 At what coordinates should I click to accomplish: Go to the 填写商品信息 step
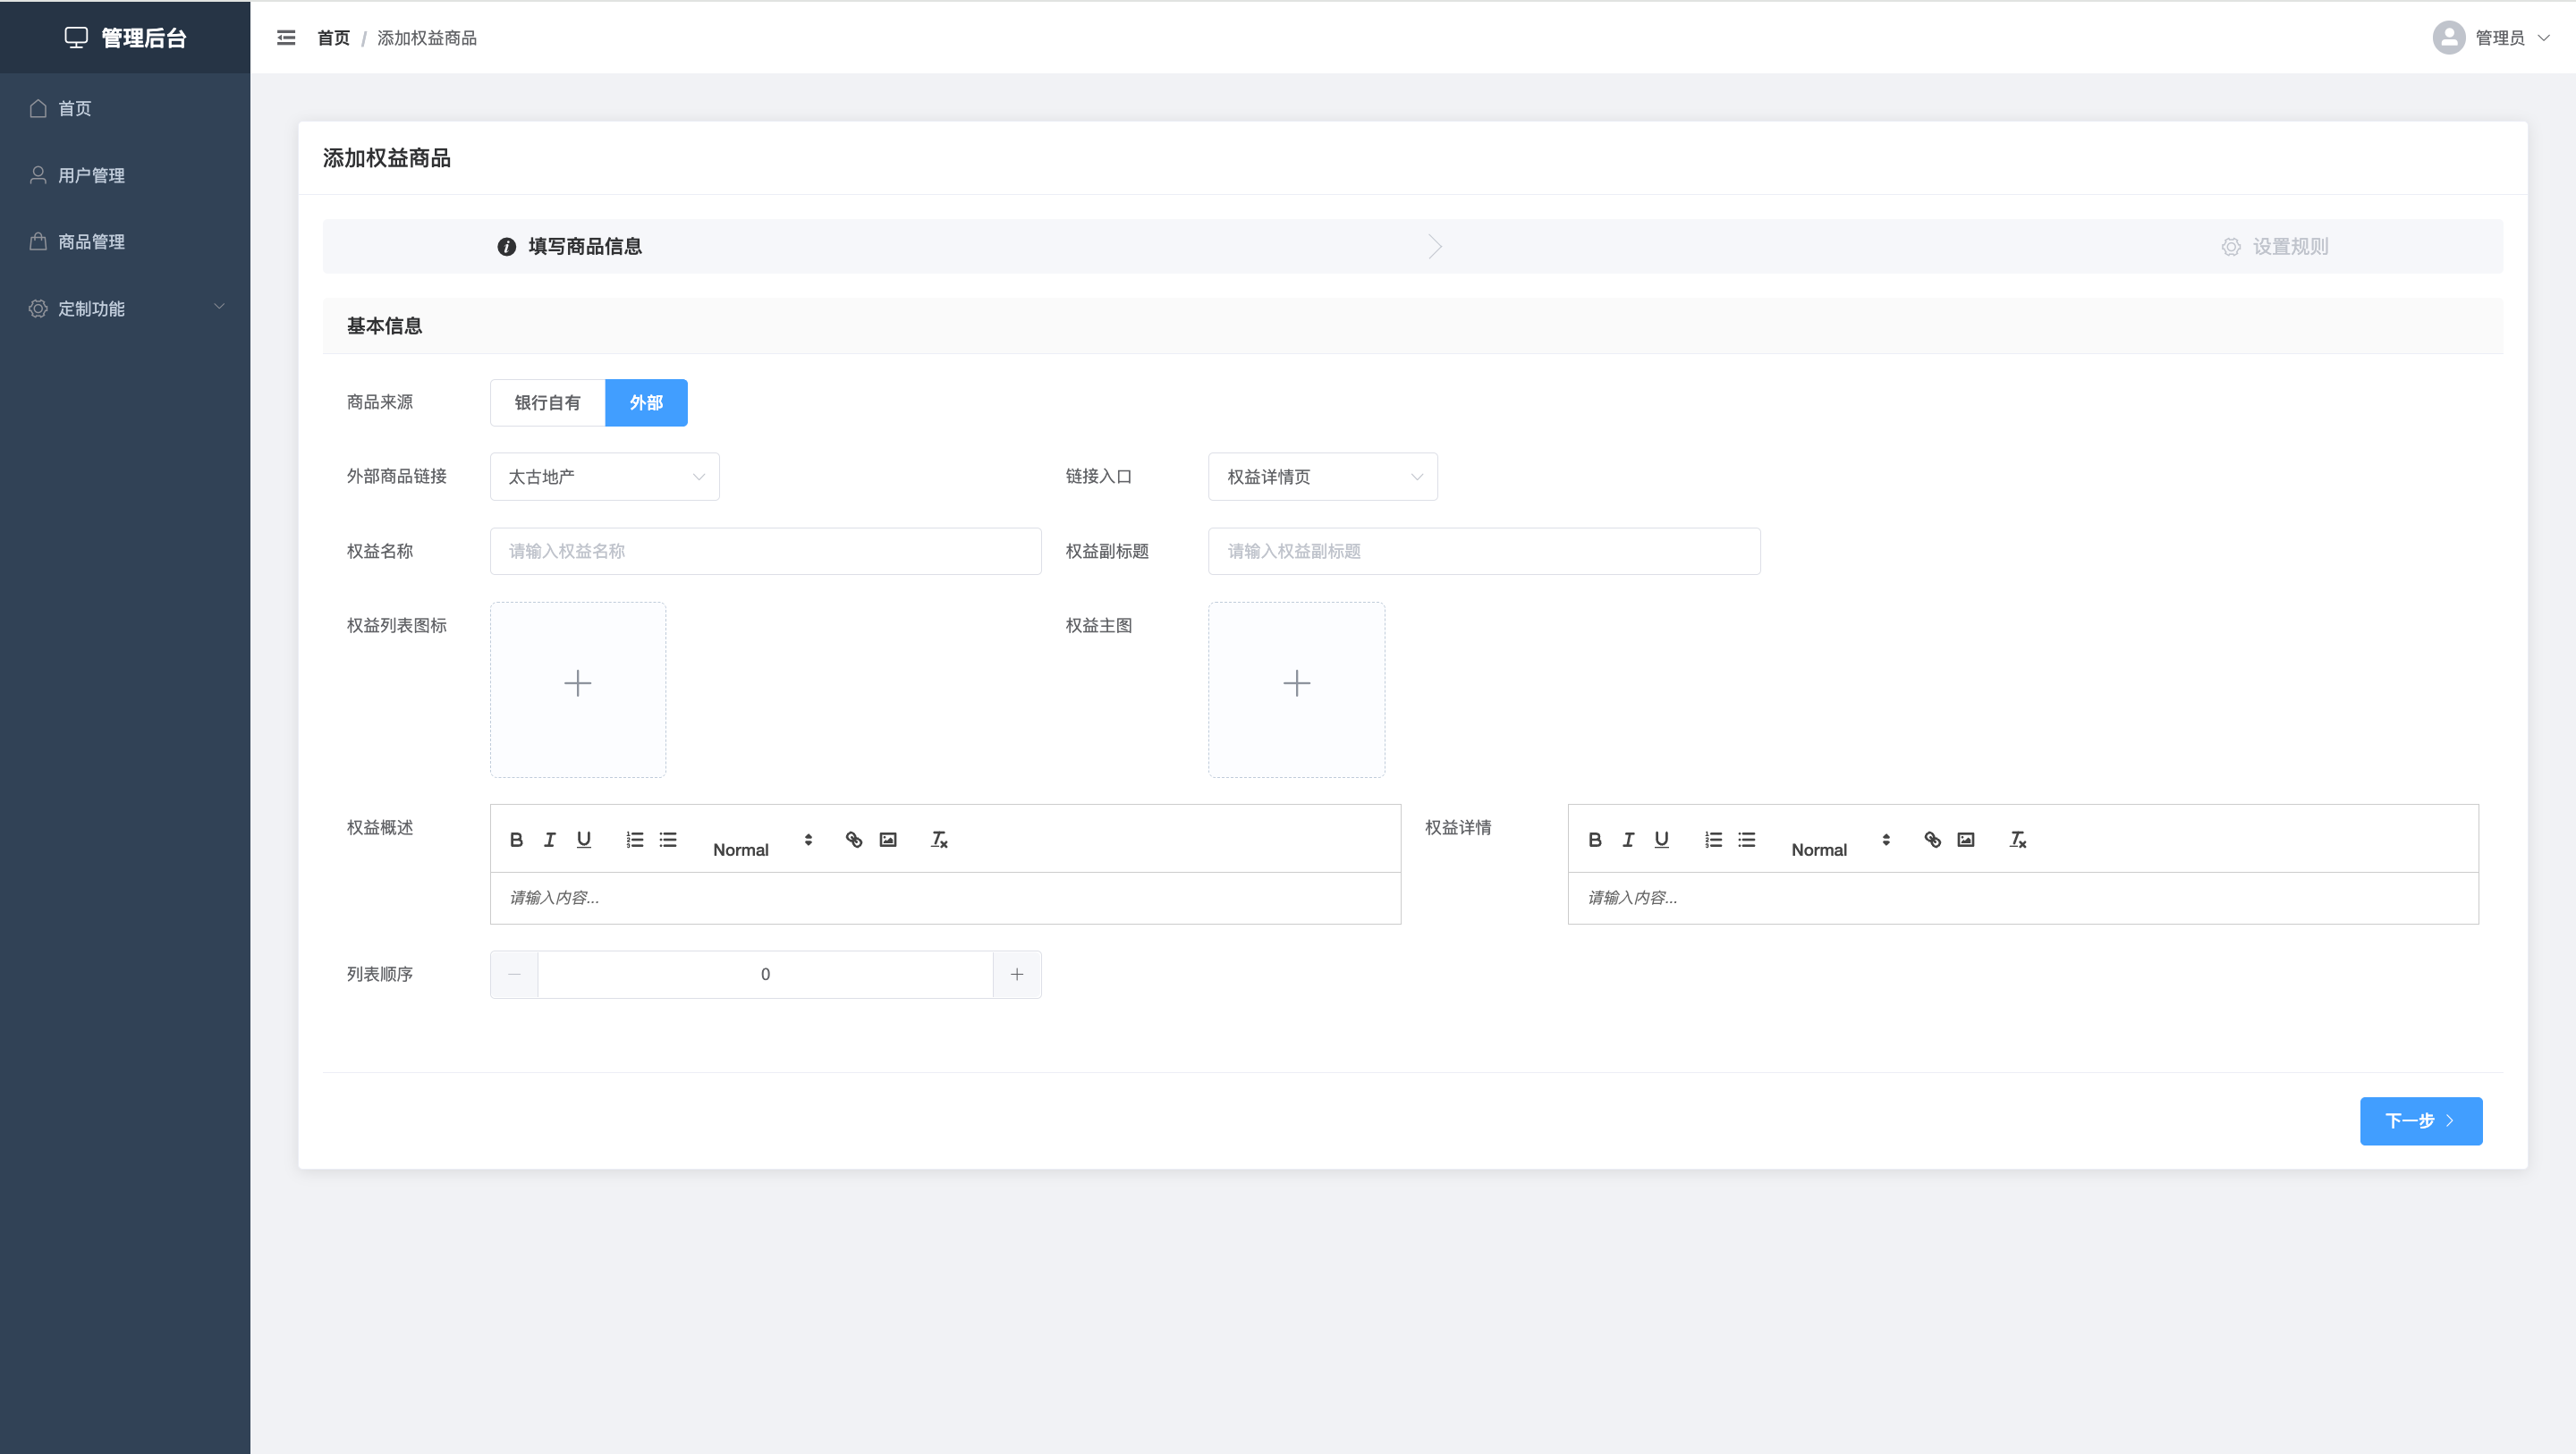pyautogui.click(x=570, y=246)
